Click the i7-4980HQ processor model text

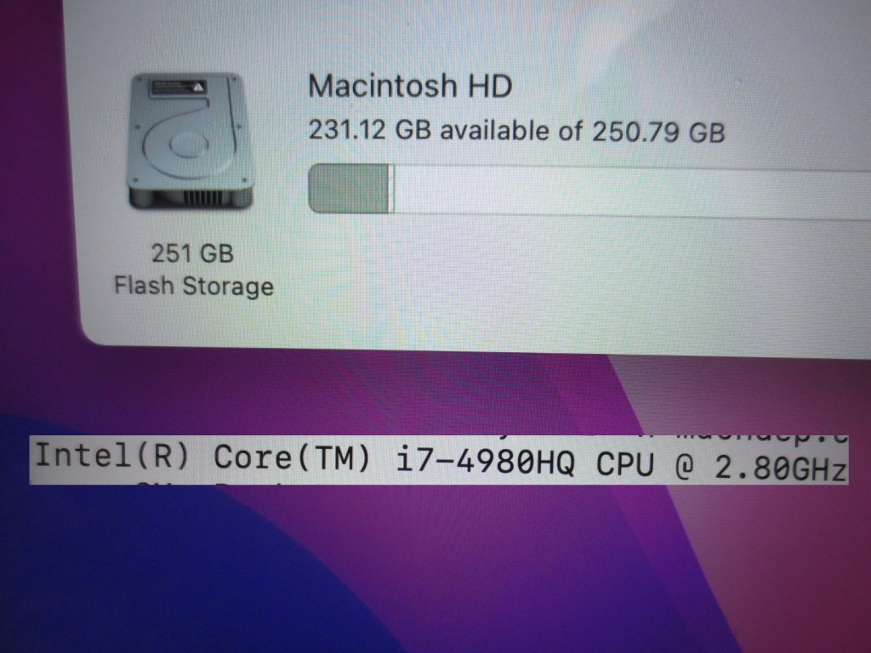(x=486, y=462)
